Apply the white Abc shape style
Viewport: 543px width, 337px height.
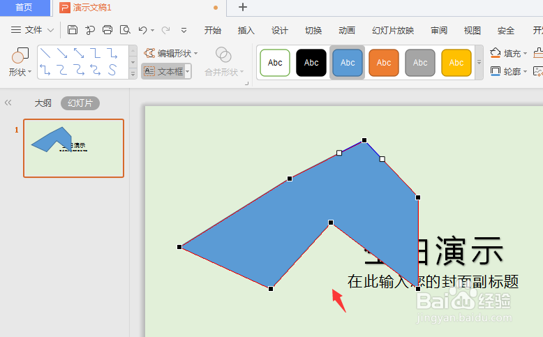(275, 63)
